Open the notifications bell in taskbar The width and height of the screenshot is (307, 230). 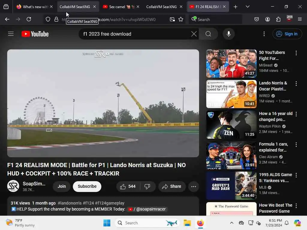click(286, 223)
